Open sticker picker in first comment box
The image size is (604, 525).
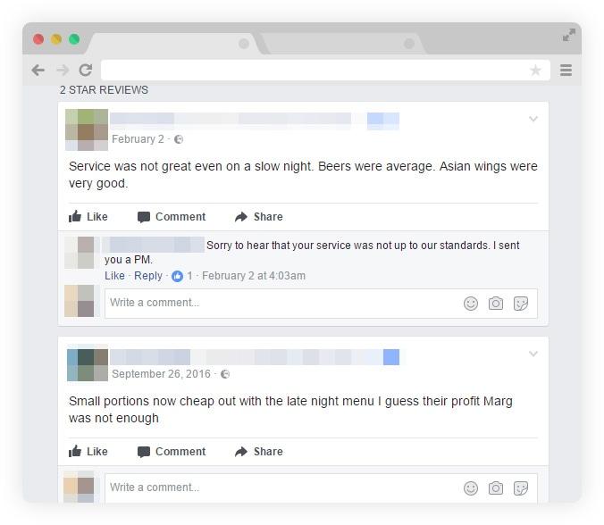pyautogui.click(x=521, y=304)
